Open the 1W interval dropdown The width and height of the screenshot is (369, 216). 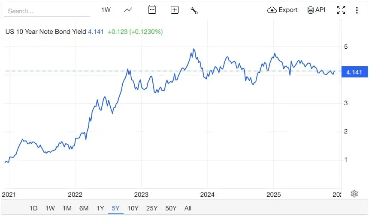pyautogui.click(x=106, y=10)
